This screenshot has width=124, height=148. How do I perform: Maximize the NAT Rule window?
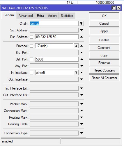click(x=114, y=8)
